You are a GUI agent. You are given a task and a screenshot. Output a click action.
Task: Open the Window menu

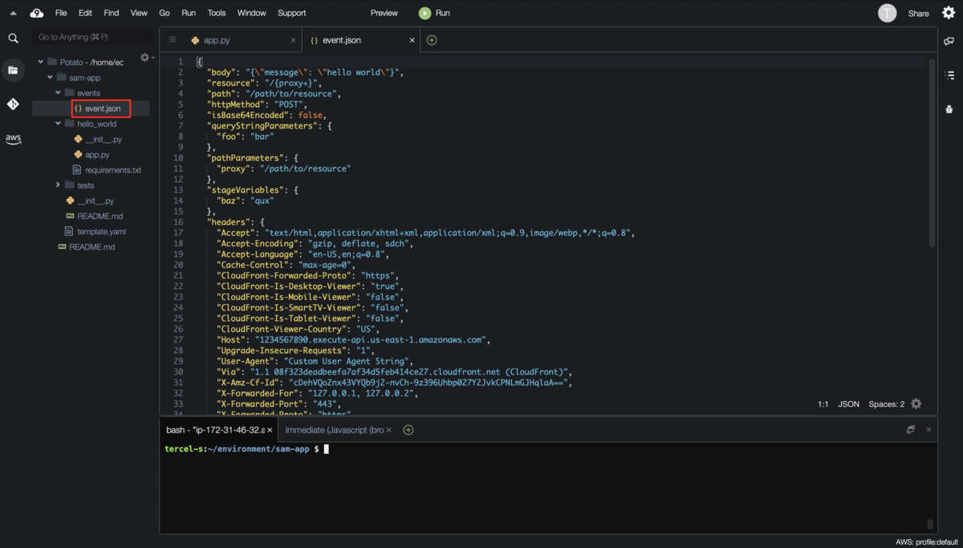(252, 13)
